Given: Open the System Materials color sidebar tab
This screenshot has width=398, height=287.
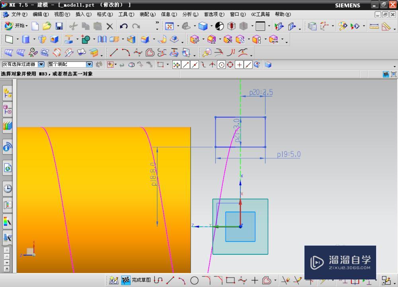Looking at the screenshot, I should (x=8, y=221).
